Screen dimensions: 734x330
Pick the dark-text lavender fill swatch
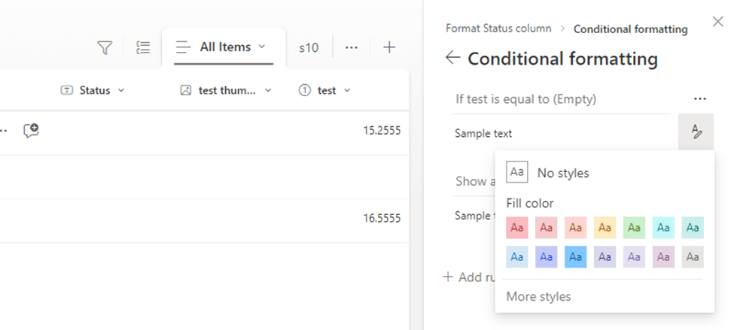(605, 256)
